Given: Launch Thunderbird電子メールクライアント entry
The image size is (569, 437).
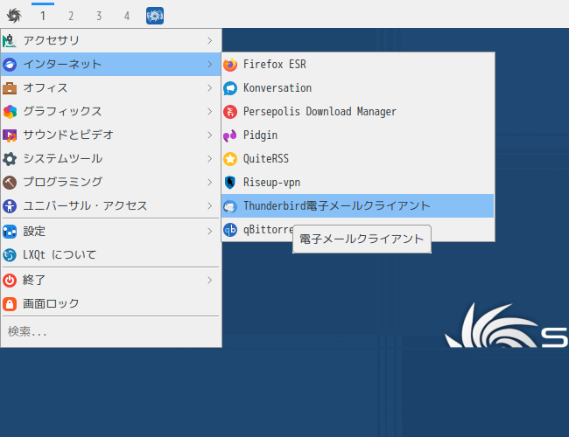Looking at the screenshot, I should click(x=358, y=205).
